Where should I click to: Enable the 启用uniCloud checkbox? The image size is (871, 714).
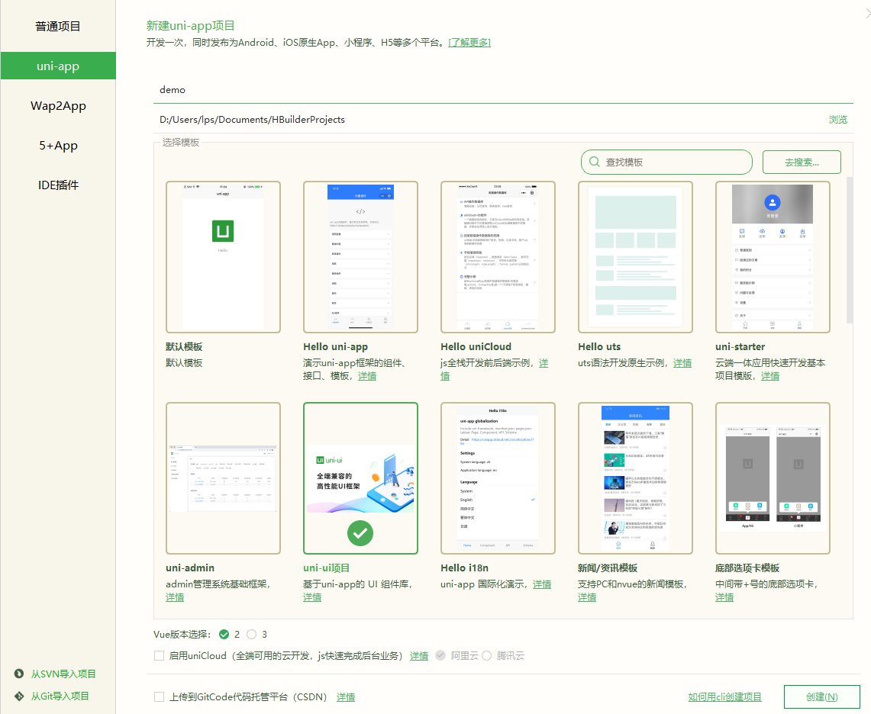159,656
